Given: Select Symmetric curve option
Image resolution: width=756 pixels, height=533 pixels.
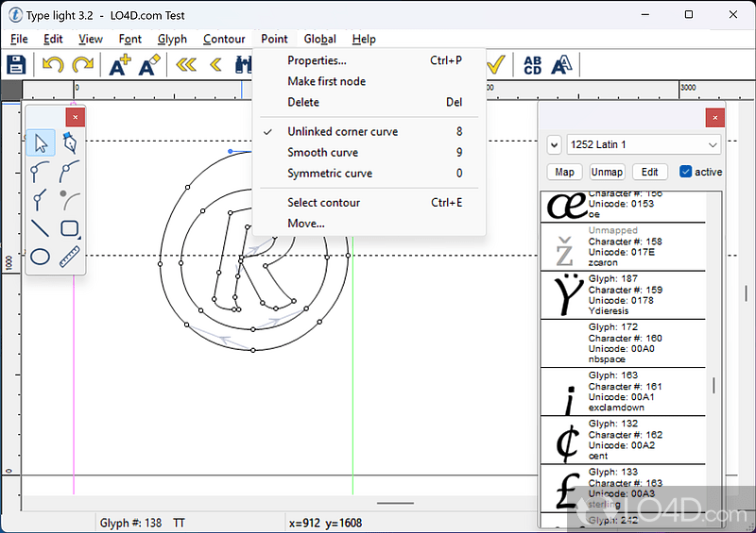Looking at the screenshot, I should [x=369, y=174].
